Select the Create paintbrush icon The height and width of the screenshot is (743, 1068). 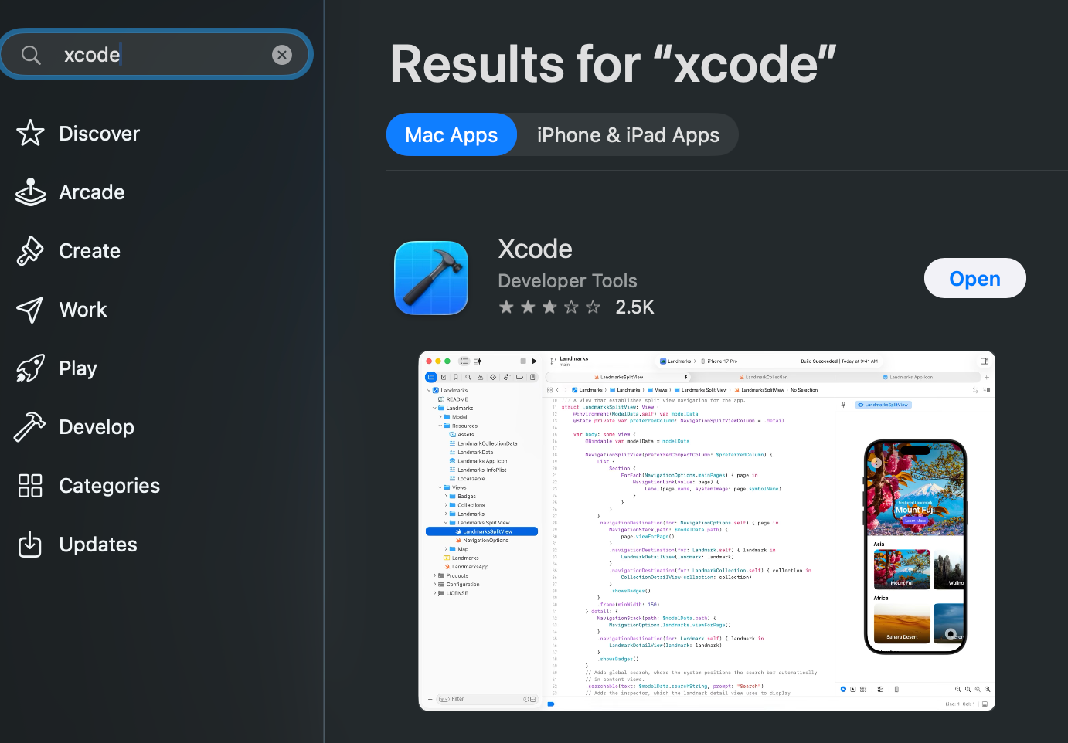(x=30, y=250)
